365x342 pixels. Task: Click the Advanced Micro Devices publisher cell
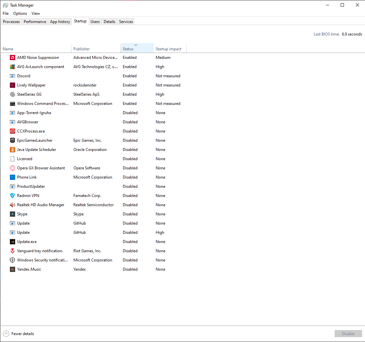(95, 58)
